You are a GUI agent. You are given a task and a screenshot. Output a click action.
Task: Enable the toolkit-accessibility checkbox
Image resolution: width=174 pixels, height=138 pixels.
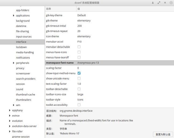pos(79,105)
